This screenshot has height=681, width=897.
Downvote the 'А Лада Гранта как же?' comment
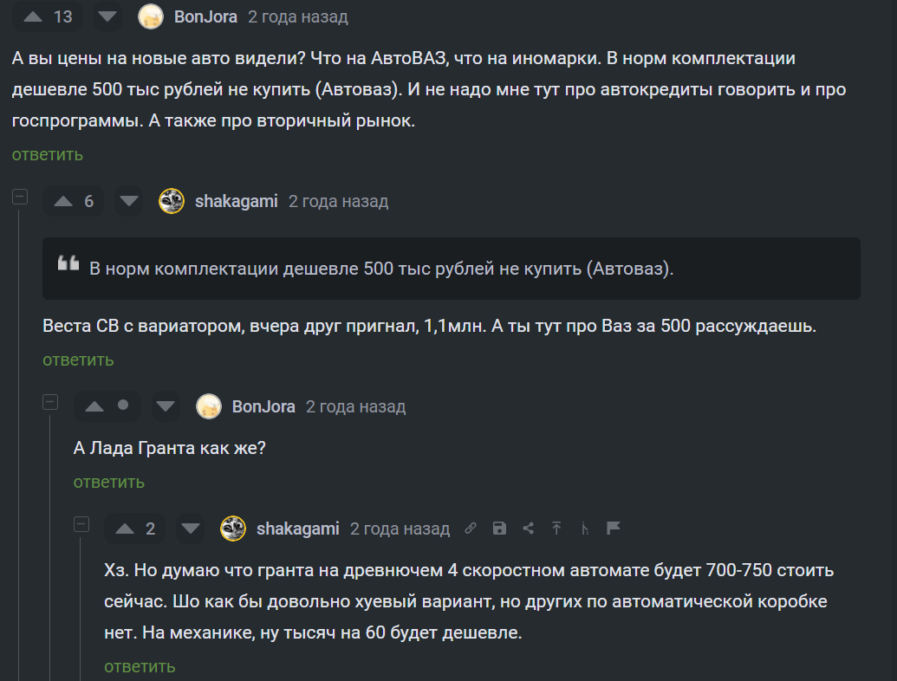(x=166, y=406)
